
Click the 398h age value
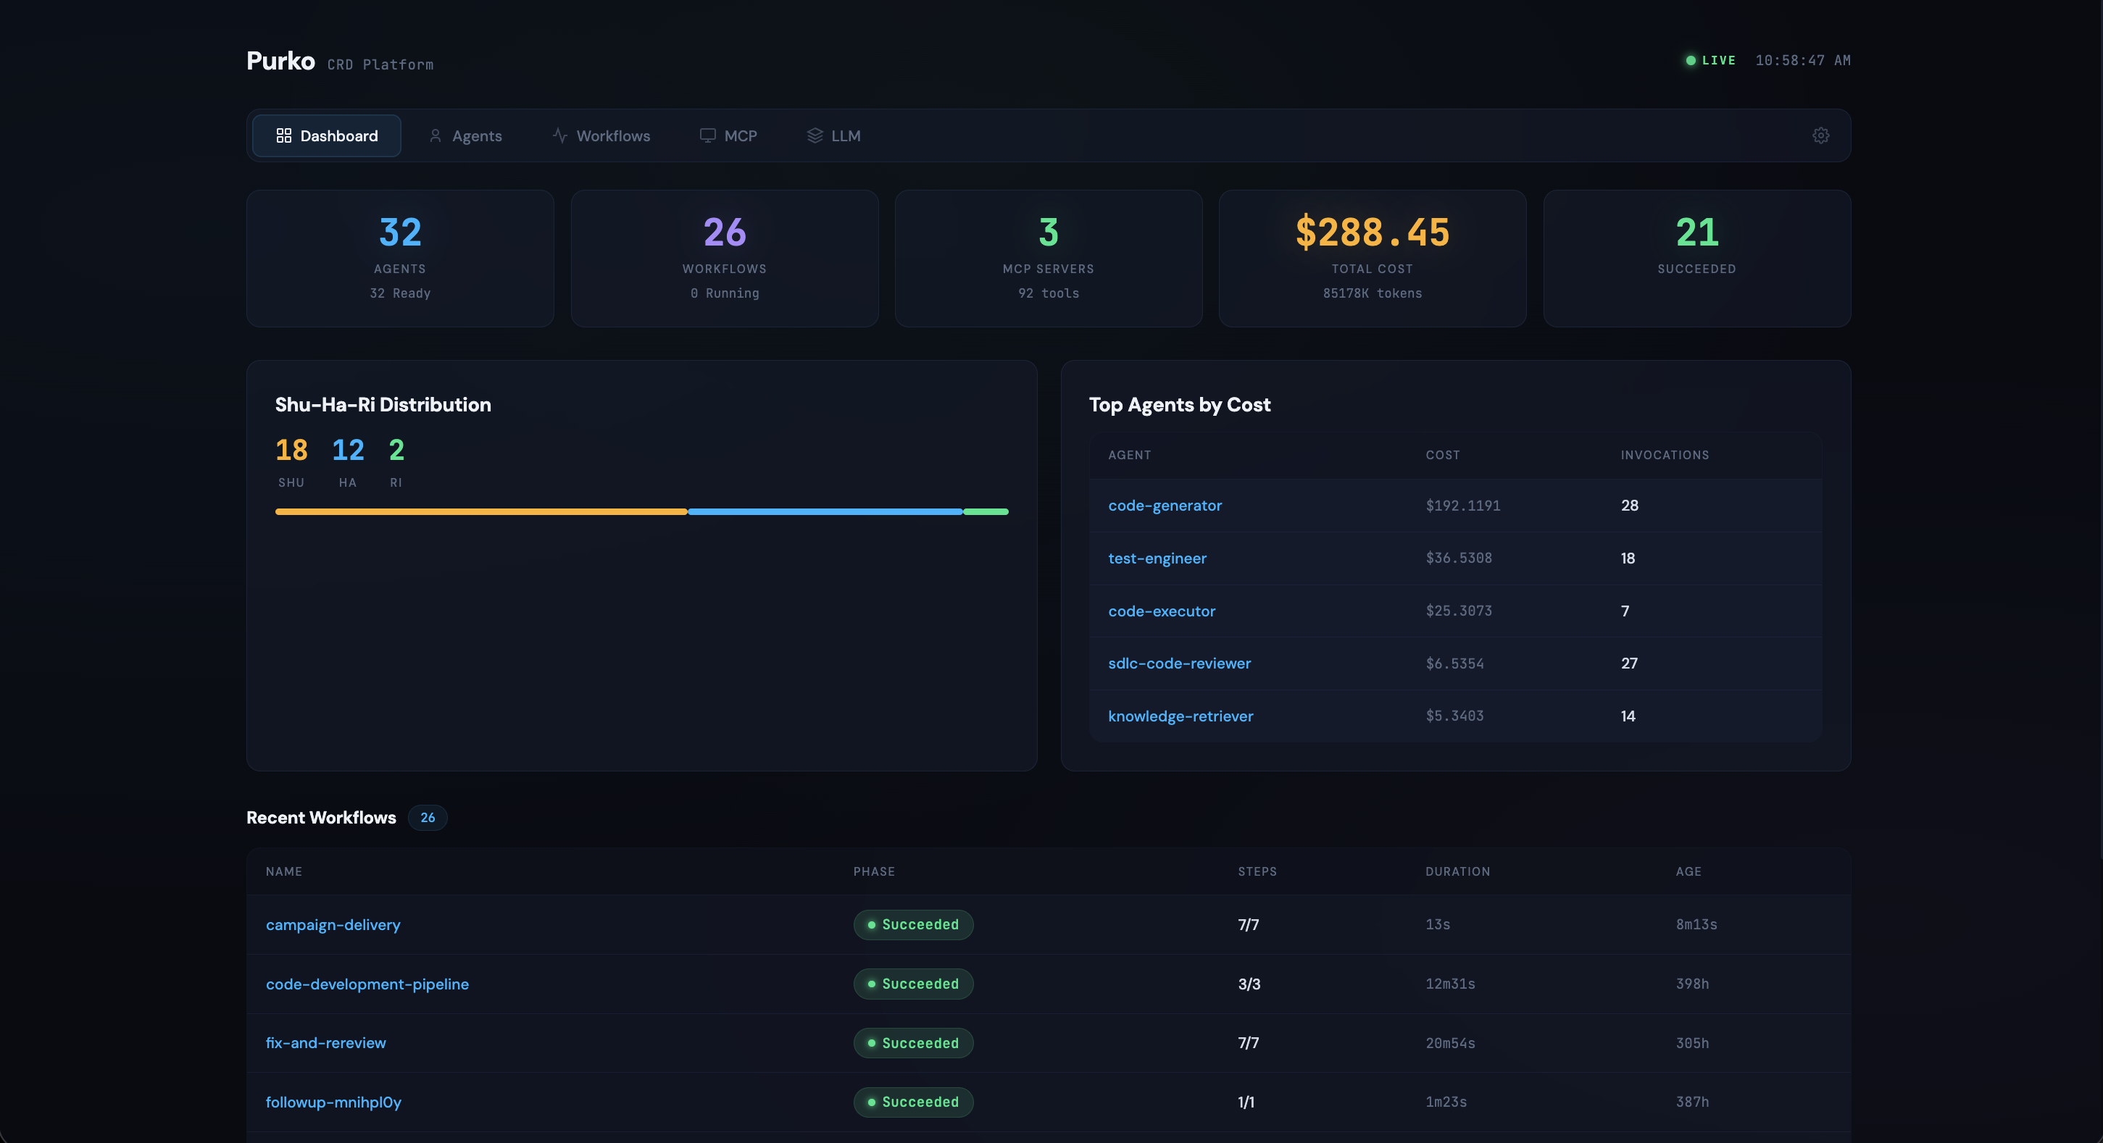click(x=1692, y=984)
